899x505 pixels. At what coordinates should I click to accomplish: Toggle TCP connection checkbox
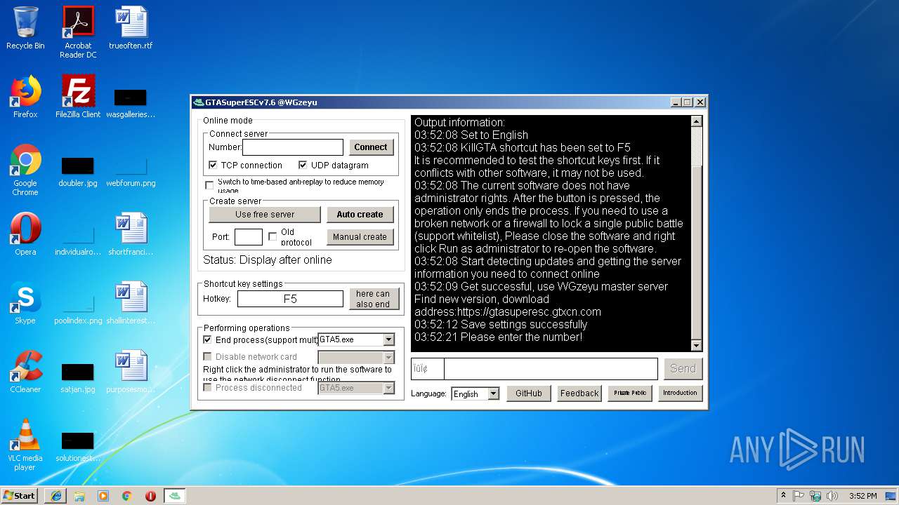(213, 166)
